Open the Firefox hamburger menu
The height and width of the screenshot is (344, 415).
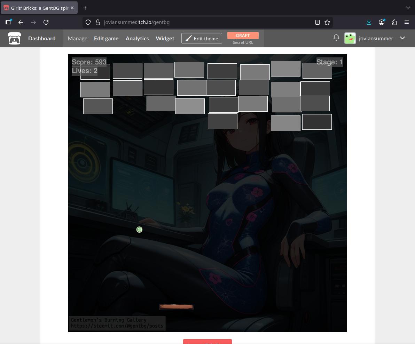(407, 22)
